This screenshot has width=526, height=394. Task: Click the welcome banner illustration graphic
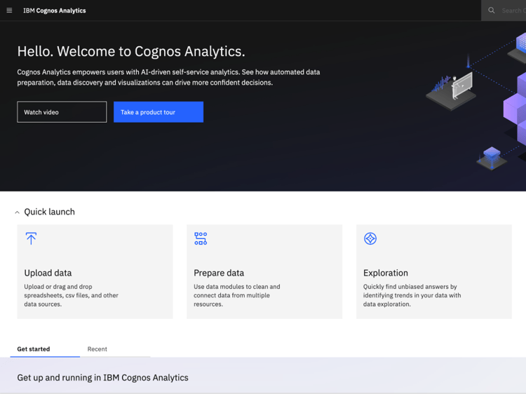point(476,100)
